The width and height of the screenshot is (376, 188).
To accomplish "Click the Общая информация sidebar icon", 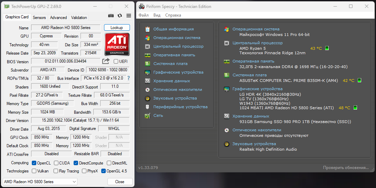I will [148, 29].
